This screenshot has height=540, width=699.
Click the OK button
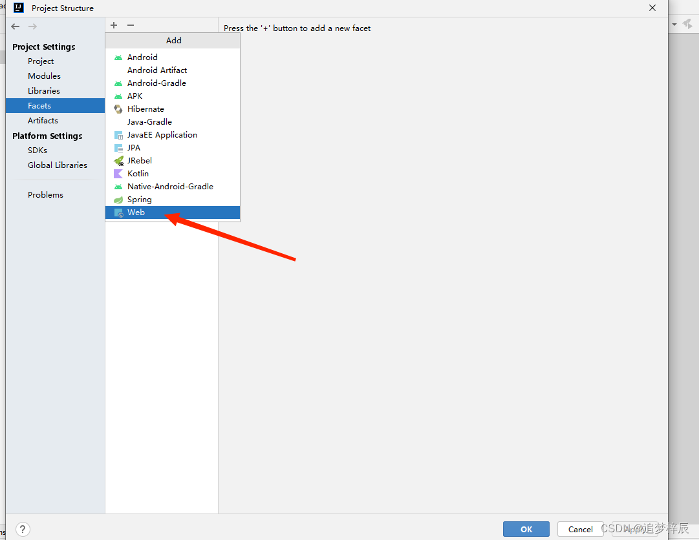[526, 529]
